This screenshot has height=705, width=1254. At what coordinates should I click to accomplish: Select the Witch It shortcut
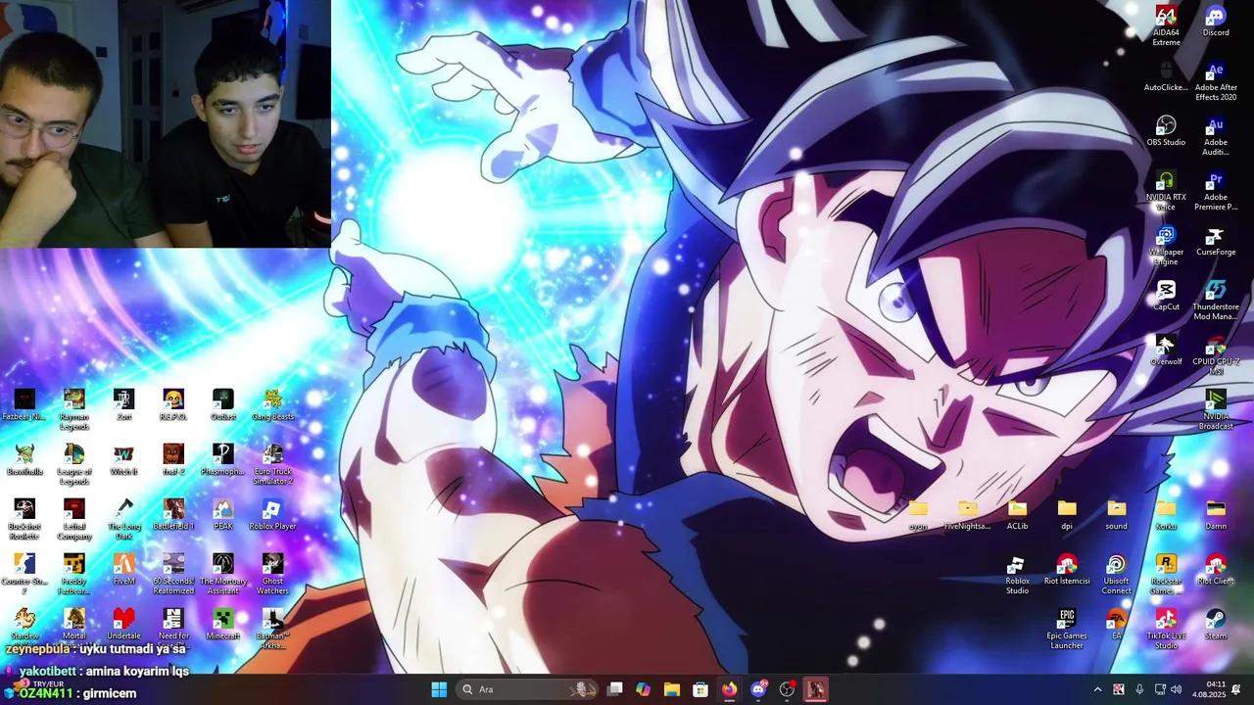tap(123, 460)
